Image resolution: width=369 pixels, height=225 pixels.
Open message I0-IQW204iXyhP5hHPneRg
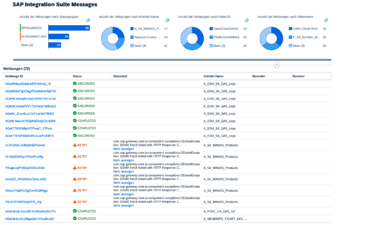(24, 157)
